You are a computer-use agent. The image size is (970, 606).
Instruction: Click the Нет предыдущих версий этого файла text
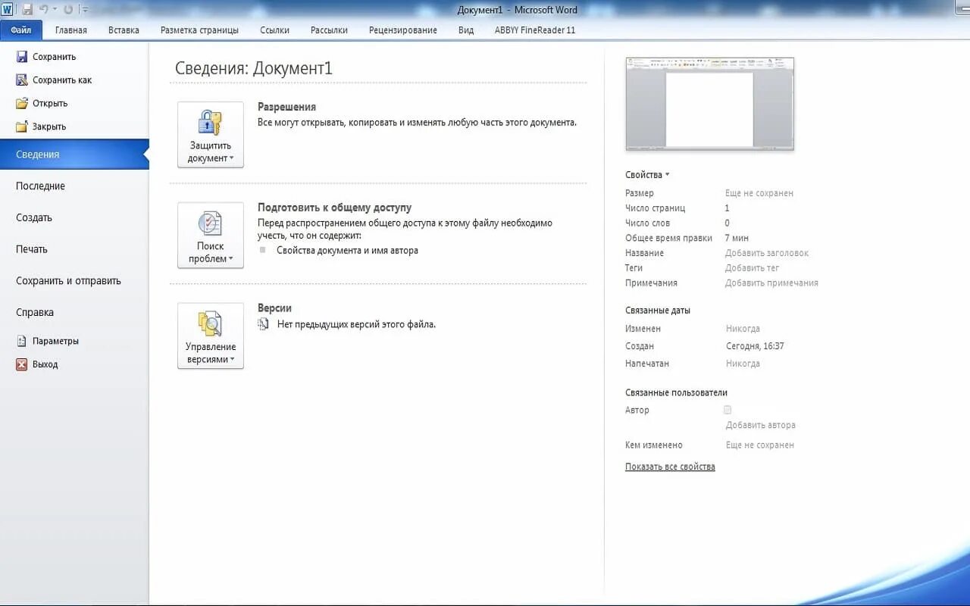click(356, 324)
